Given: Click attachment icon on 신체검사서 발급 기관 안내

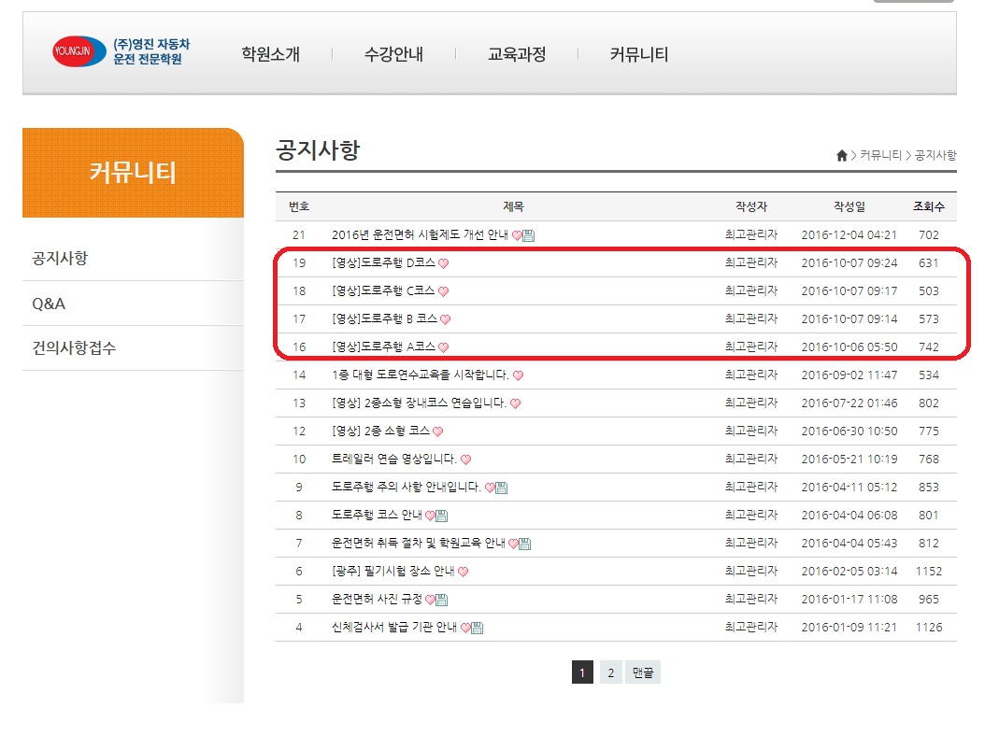Looking at the screenshot, I should click(477, 628).
